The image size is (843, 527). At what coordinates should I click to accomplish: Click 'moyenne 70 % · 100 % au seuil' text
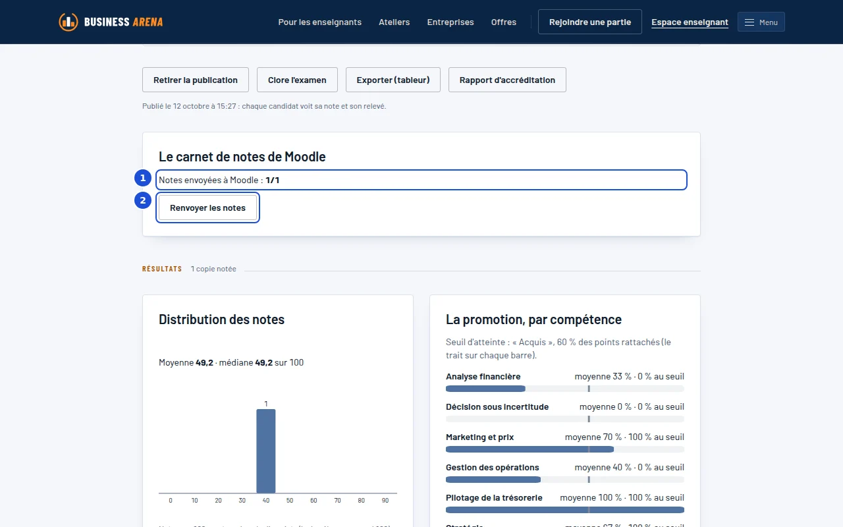click(x=624, y=437)
